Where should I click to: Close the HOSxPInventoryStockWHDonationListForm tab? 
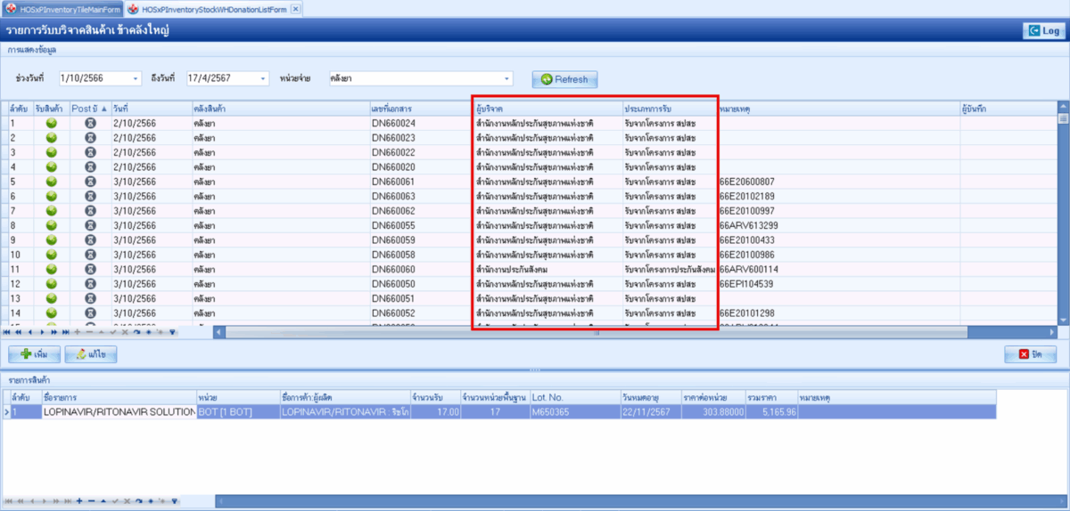(x=296, y=8)
